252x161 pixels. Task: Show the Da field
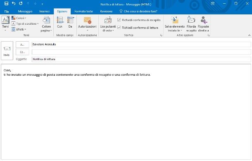coord(70,22)
